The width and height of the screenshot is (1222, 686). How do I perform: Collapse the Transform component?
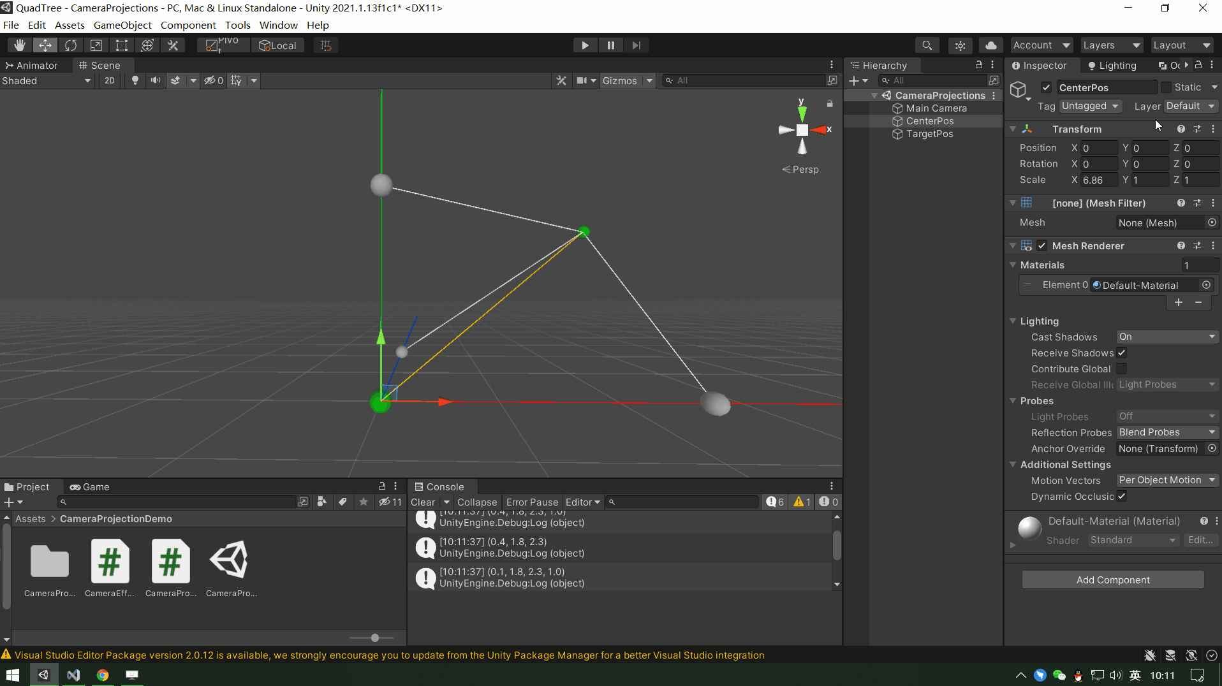pos(1013,129)
